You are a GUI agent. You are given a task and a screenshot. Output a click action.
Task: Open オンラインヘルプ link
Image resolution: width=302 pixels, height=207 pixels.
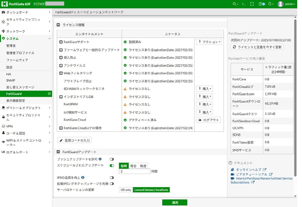click(248, 170)
